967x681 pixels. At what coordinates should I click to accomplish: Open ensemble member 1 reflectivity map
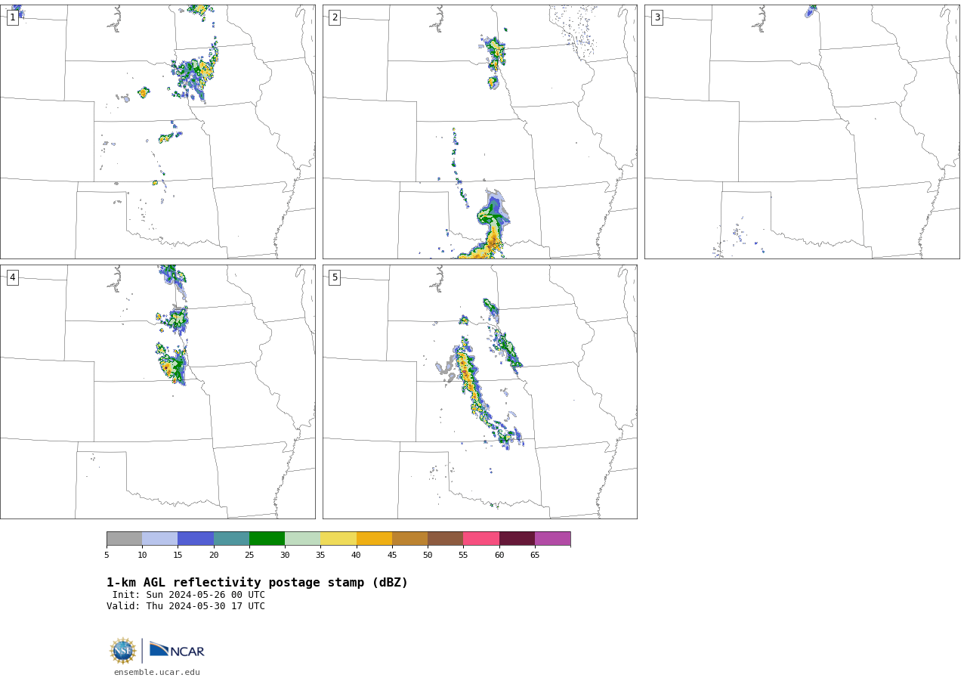tap(158, 132)
